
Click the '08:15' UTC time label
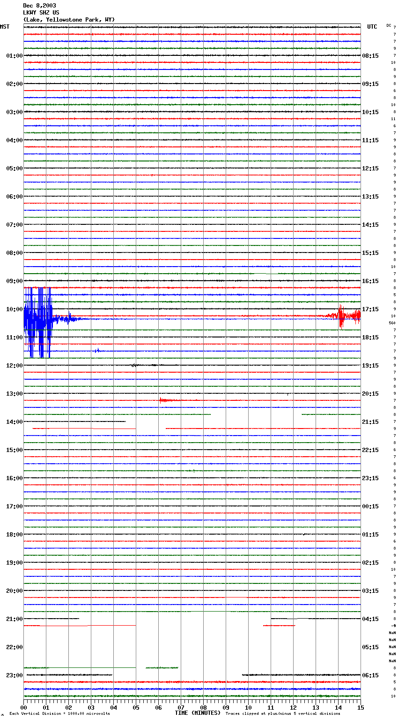pos(370,56)
